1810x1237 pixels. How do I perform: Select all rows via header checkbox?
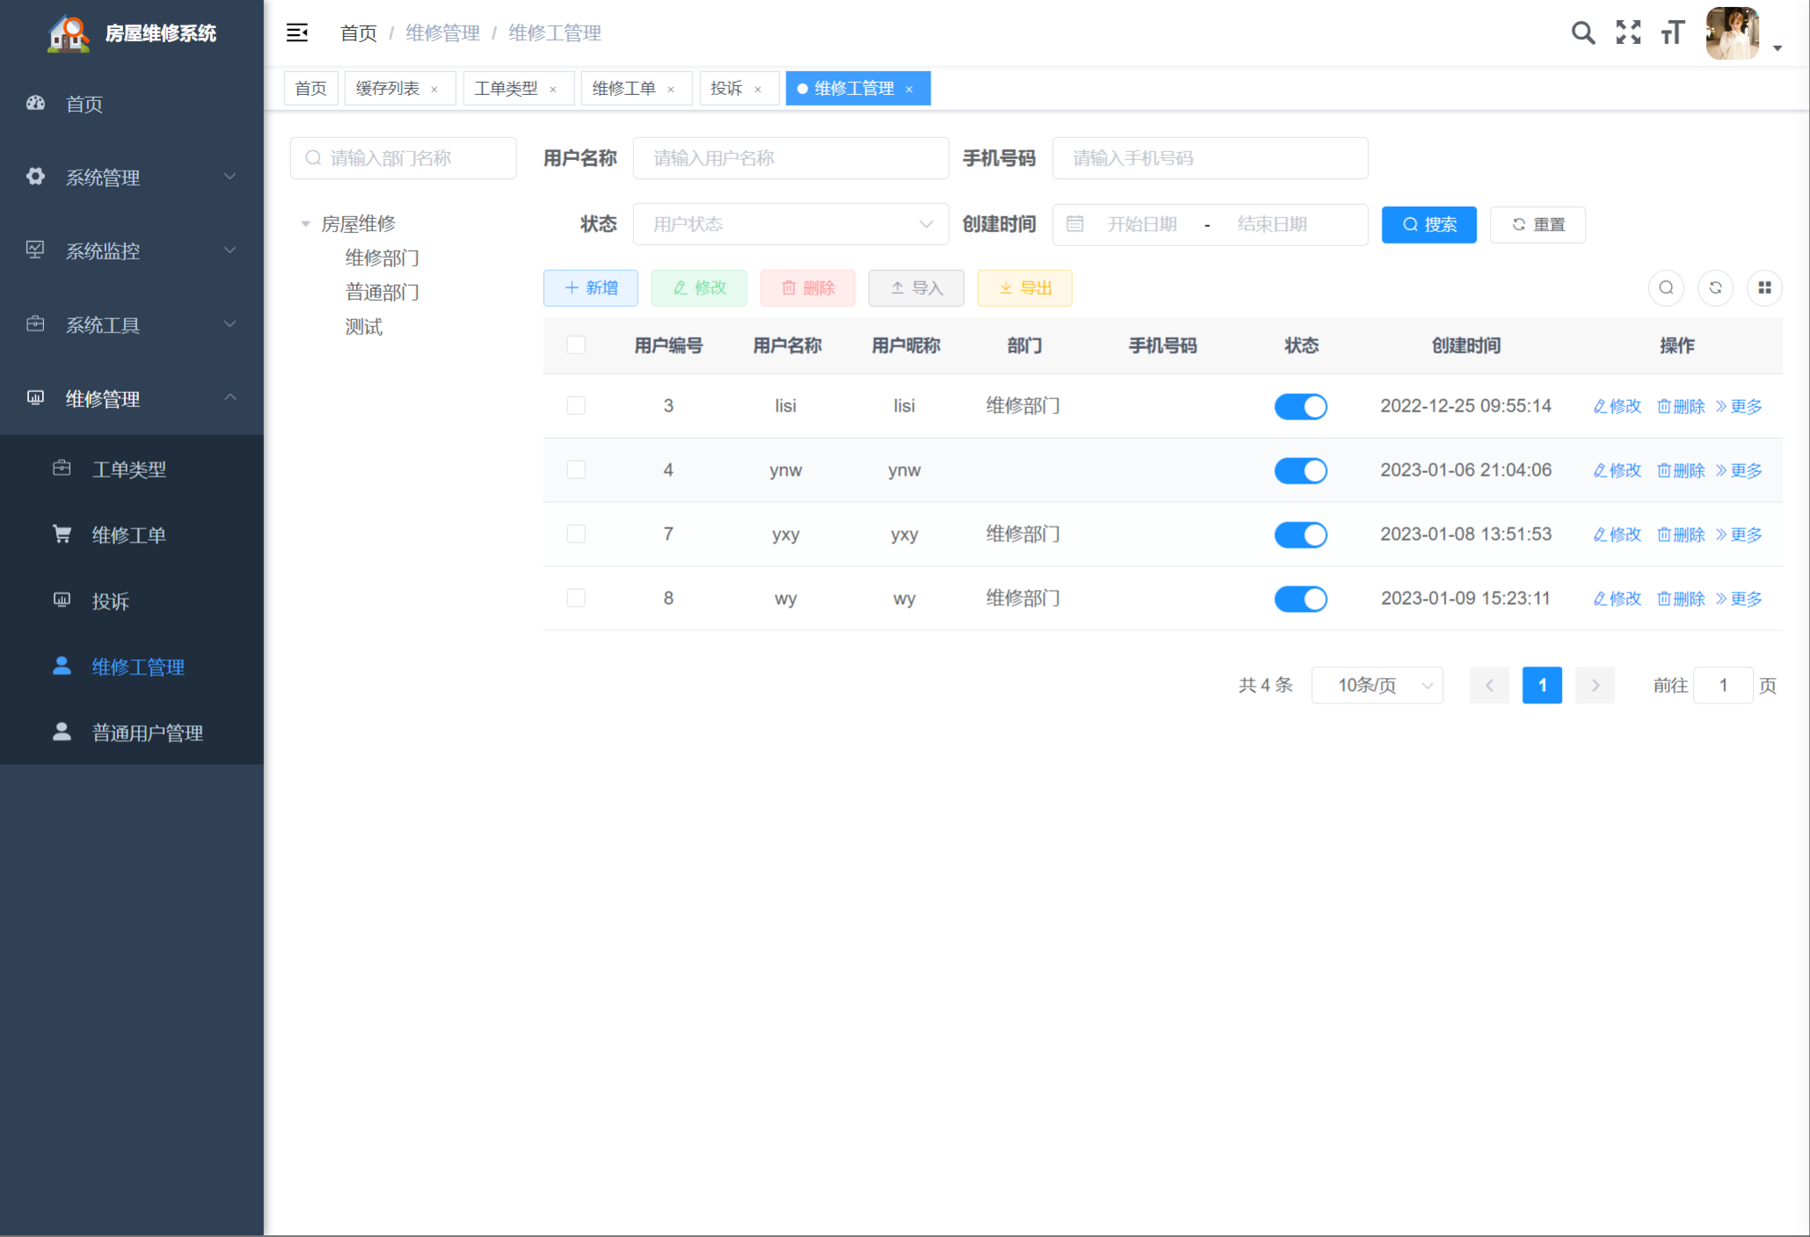(x=576, y=346)
